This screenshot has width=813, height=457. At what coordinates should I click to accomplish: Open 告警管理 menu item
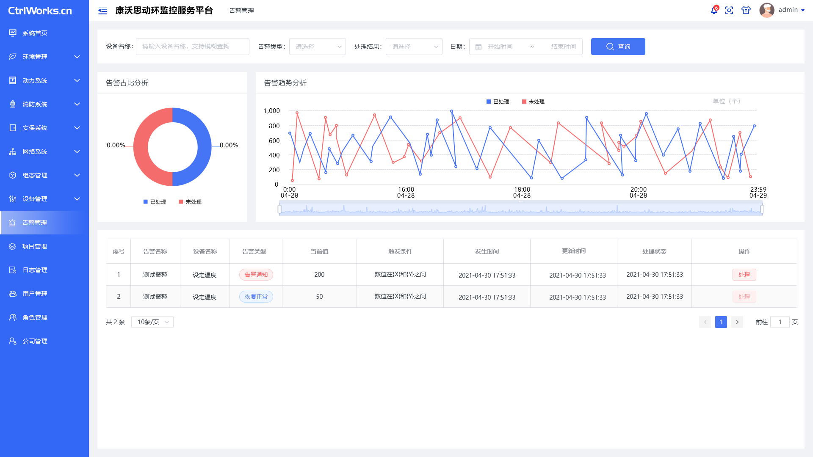click(x=44, y=223)
